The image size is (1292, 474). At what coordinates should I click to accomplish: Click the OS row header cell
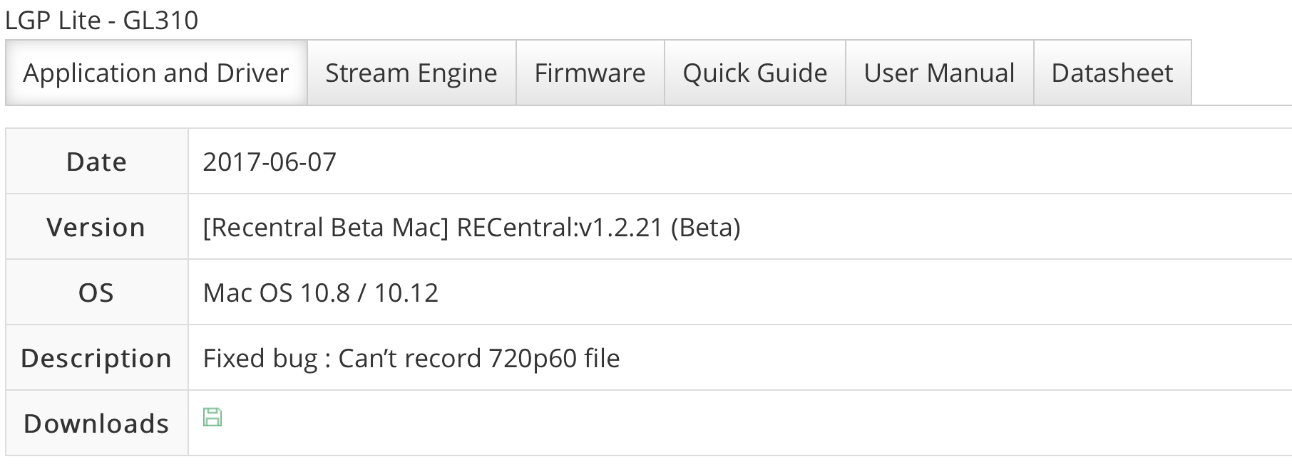click(97, 293)
